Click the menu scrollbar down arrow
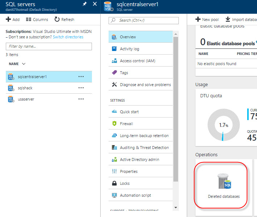The image size is (257, 217). click(176, 208)
